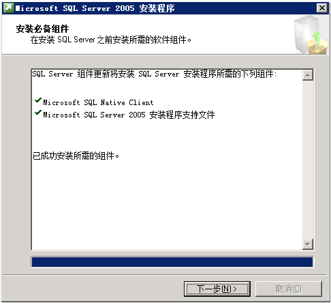Click green checkmark beside SQL Server 2005 安装程序支持文件
This screenshot has height=303, width=331.
38,113
